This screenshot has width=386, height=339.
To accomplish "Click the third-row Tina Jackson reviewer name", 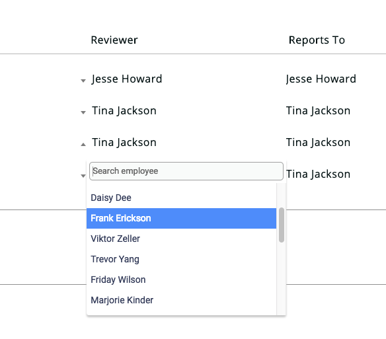I will click(124, 142).
